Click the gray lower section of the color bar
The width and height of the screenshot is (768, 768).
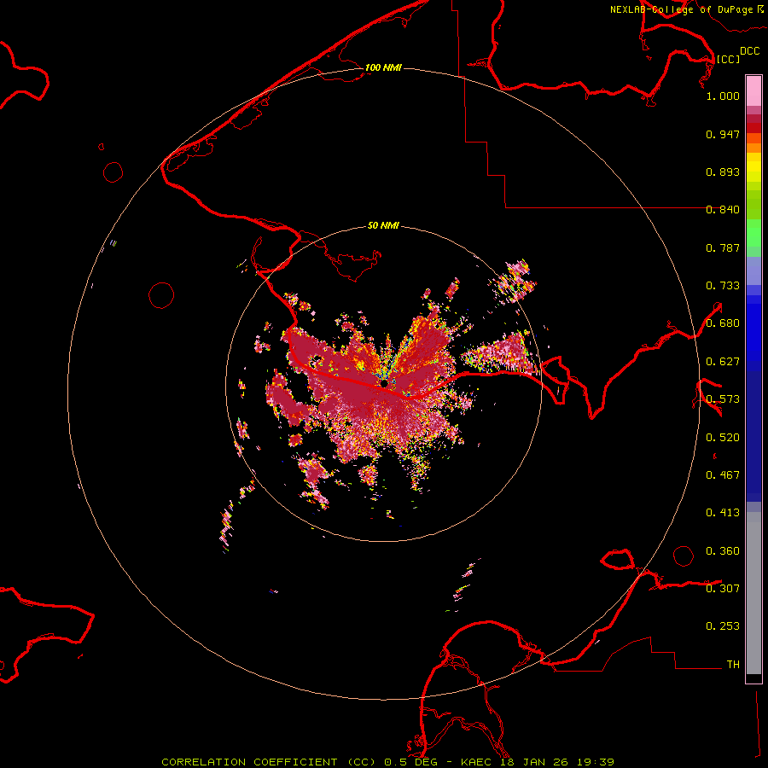(x=753, y=593)
